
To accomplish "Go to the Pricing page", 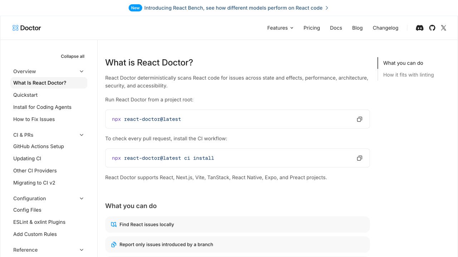I will [312, 28].
